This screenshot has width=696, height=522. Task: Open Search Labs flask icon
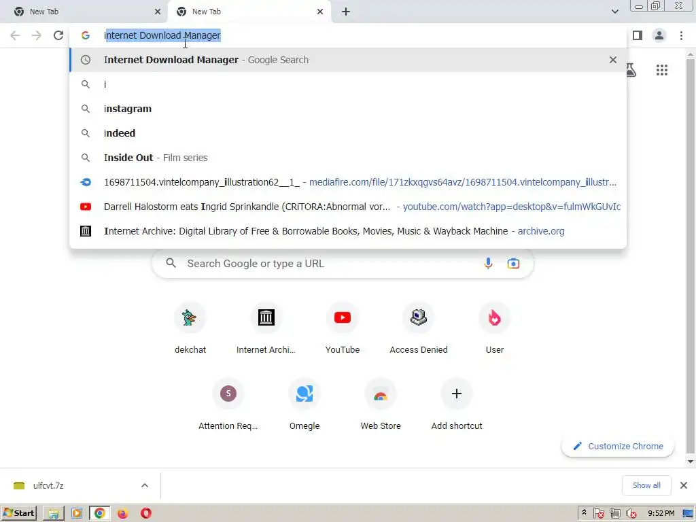631,70
